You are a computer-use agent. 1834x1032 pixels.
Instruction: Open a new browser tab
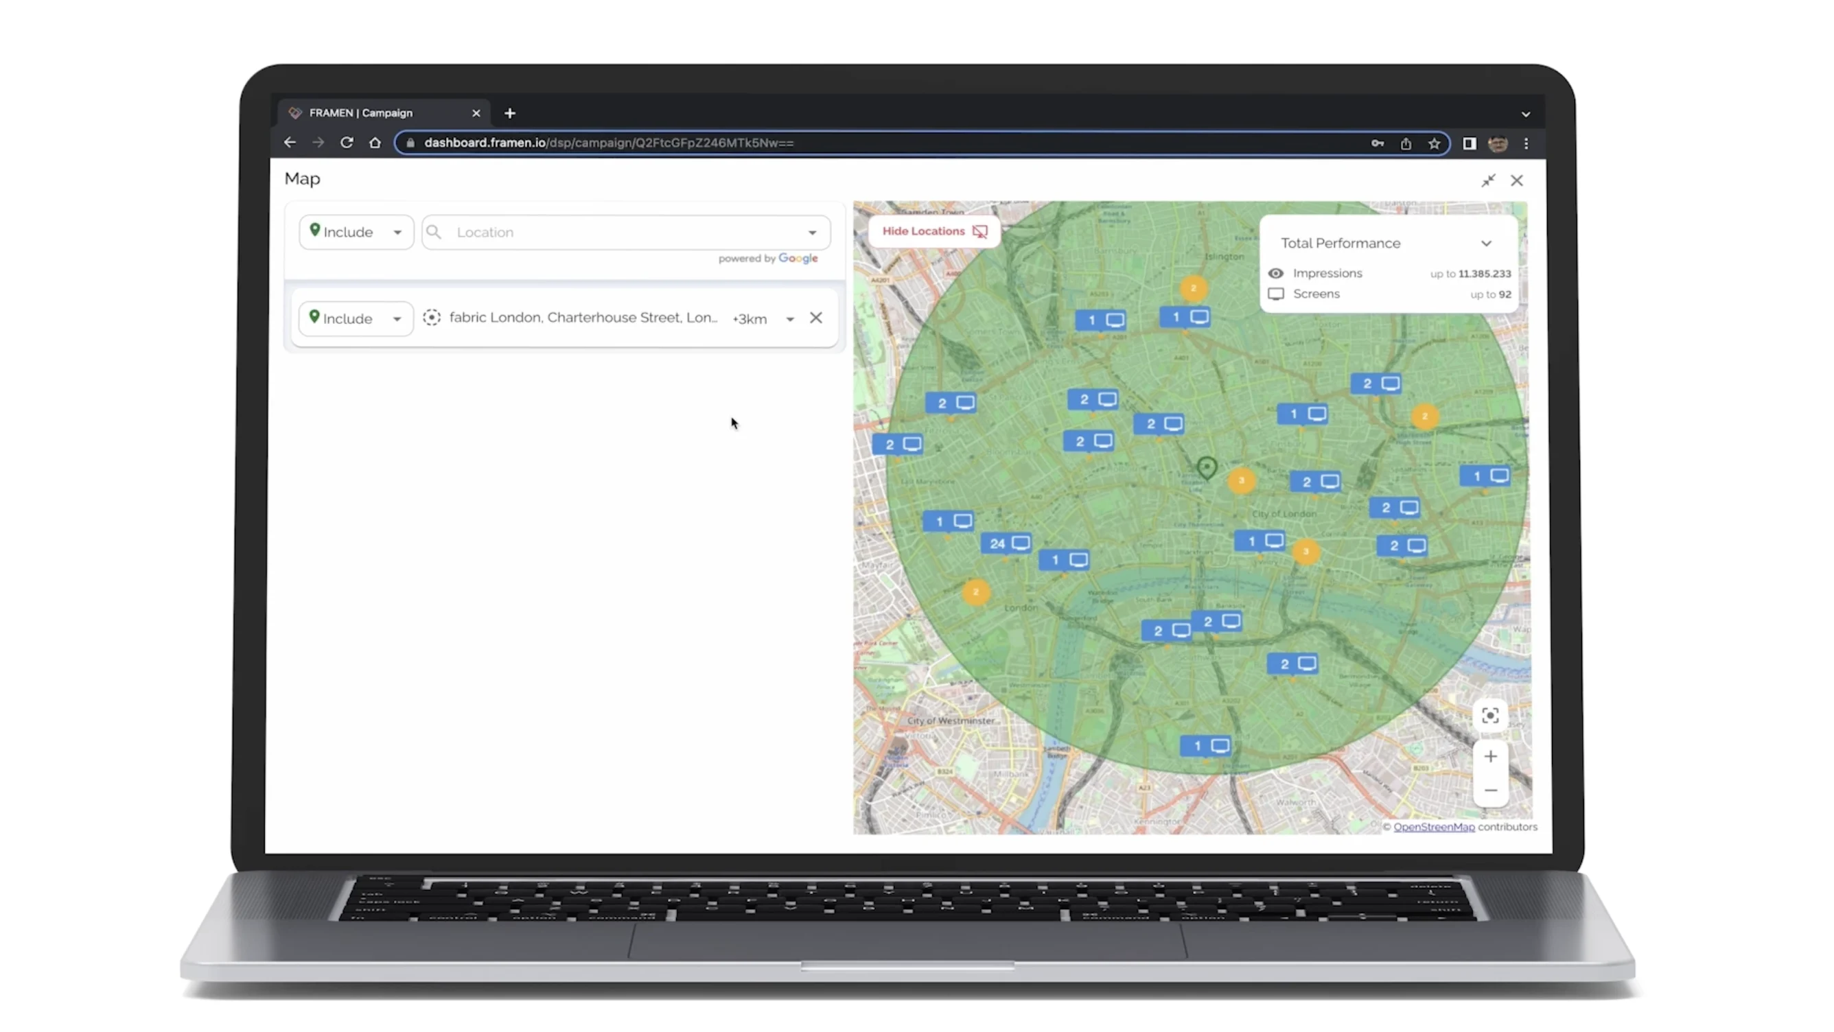click(510, 113)
